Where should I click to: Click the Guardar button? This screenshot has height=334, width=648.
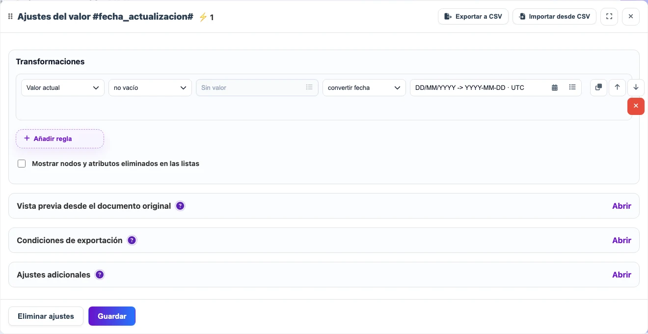click(112, 316)
